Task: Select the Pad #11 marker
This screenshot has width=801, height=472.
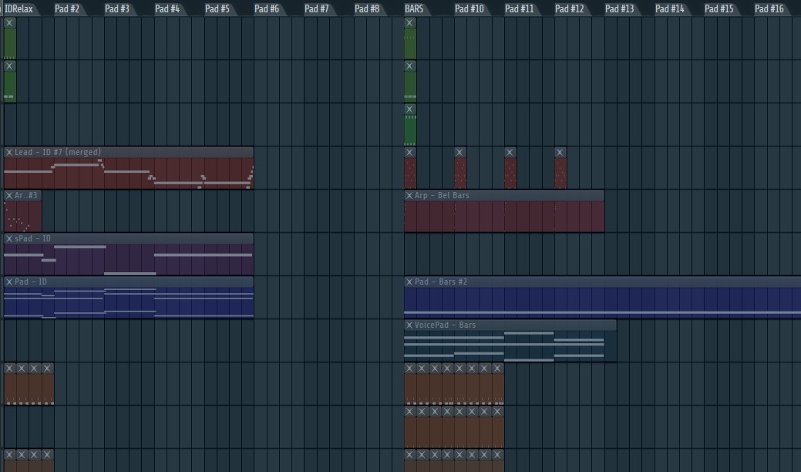Action: pyautogui.click(x=519, y=8)
